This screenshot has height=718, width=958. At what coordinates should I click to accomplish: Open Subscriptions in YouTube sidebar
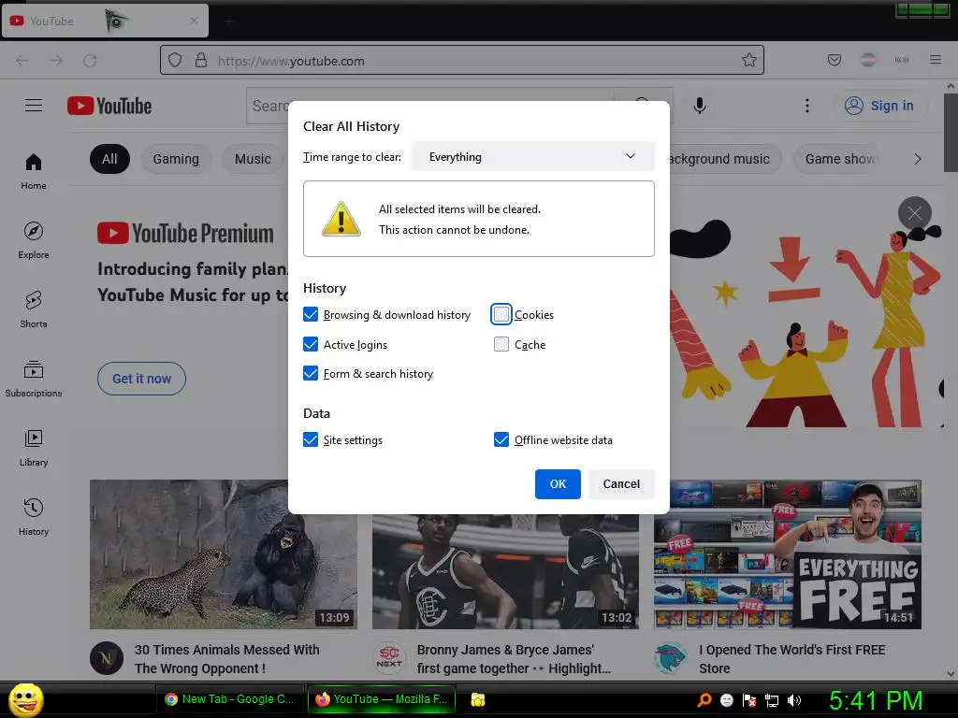[34, 379]
